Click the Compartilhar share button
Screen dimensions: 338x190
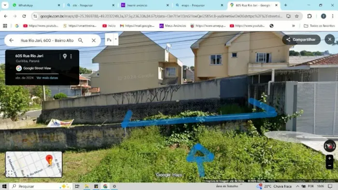301,40
